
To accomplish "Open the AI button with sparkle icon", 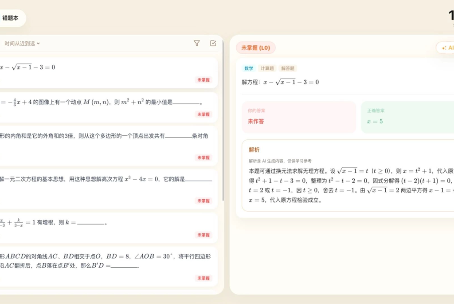I will click(x=446, y=48).
